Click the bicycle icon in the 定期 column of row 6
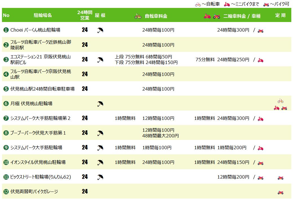Viewport: 293px width, 200px height. (280, 101)
